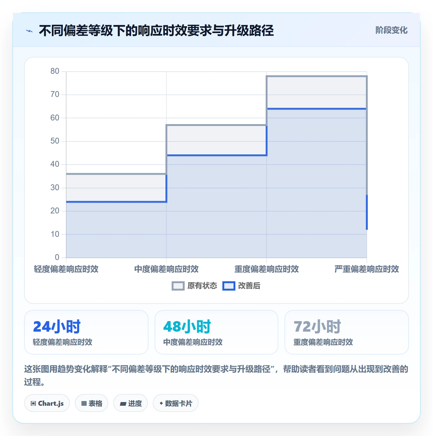Click the y-axis value 80
This screenshot has width=433, height=436.
pyautogui.click(x=55, y=71)
